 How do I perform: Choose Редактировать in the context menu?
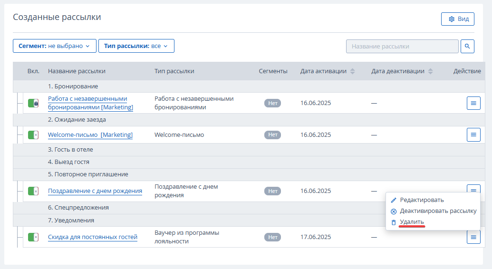(x=421, y=200)
